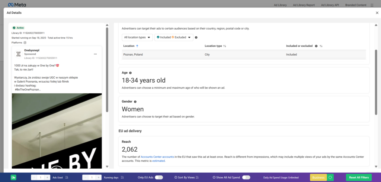Viewport: 381px width, 182px height.
Task: Click the green extension logo in bottom bar
Action: pos(14,178)
